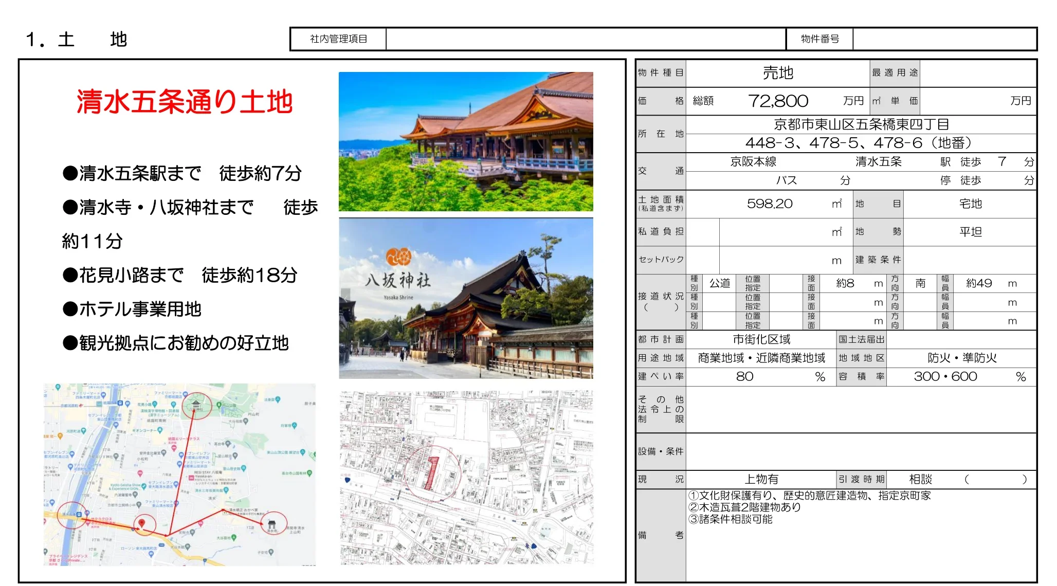Click the 清水寺 temple icon on the map
This screenshot has height=586, width=1057.
pos(272,525)
